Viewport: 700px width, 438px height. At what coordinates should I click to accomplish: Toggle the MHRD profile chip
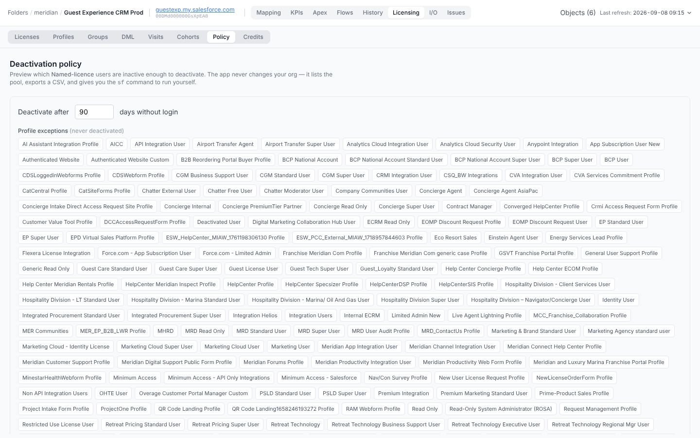pos(166,331)
